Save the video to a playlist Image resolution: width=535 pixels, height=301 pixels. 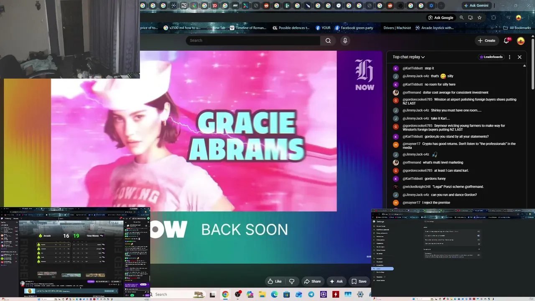(359, 281)
